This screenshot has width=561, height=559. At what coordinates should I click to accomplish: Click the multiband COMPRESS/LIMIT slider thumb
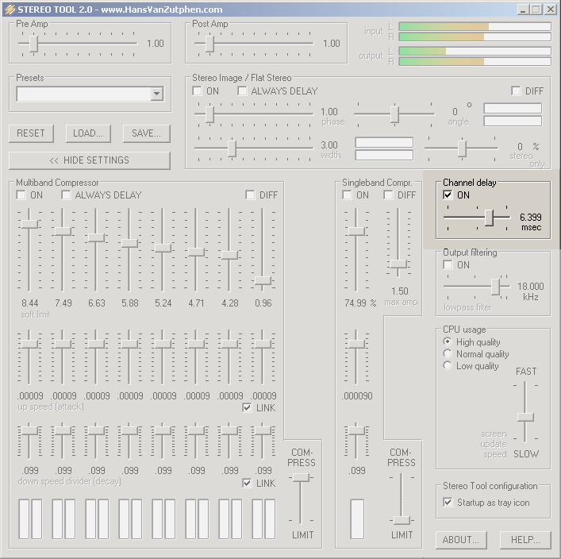click(301, 477)
